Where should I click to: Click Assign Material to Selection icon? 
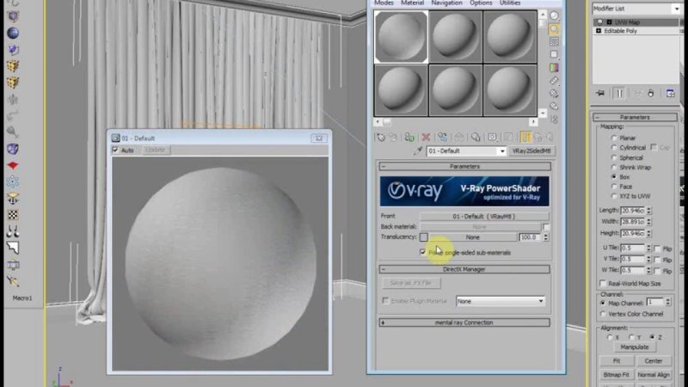(409, 138)
